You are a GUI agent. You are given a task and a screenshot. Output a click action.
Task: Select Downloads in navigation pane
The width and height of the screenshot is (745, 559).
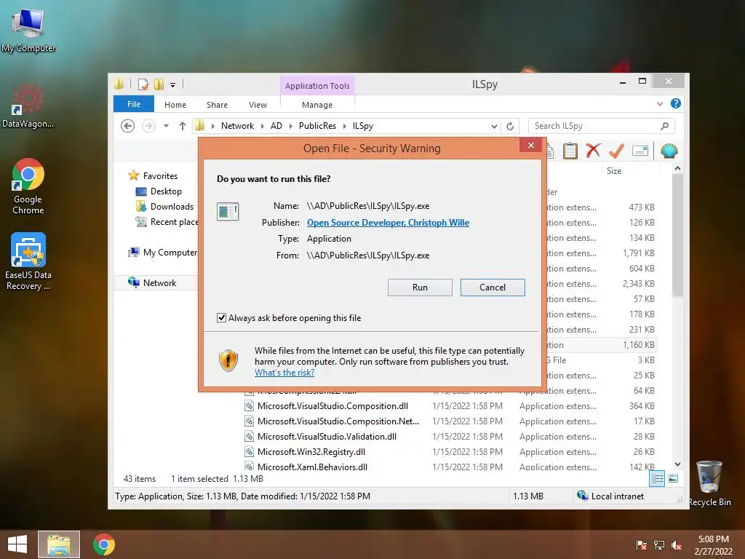pos(172,206)
